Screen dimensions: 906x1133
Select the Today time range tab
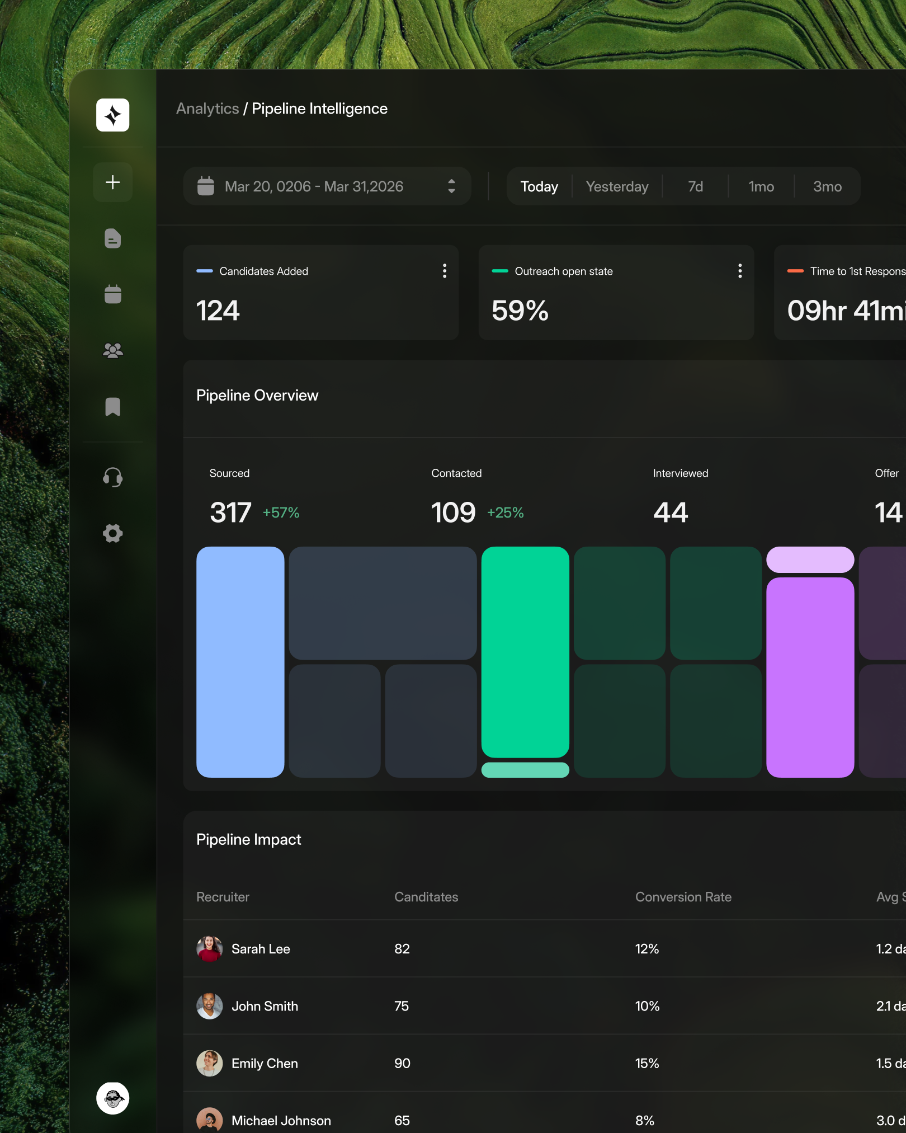coord(539,186)
